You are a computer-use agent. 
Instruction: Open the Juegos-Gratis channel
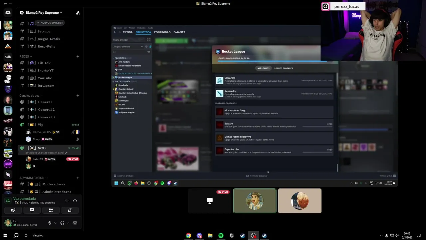pyautogui.click(x=49, y=39)
